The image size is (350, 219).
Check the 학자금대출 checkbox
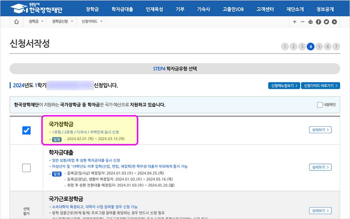[26, 168]
